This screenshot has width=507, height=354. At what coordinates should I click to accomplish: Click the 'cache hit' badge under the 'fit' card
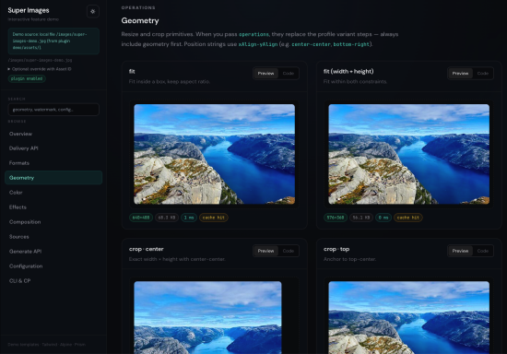[214, 218]
